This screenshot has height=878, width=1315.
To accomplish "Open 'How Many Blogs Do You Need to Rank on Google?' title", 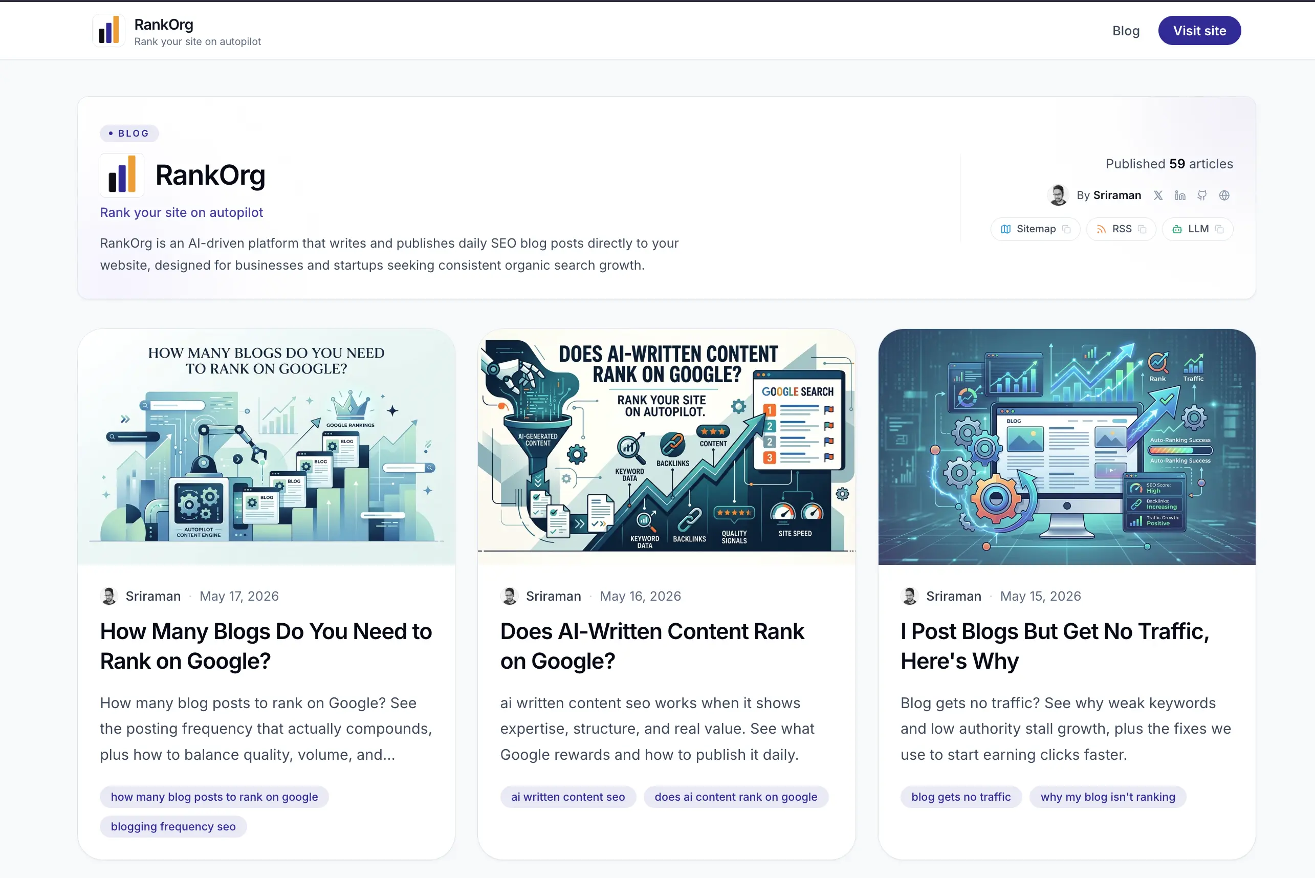I will coord(266,646).
